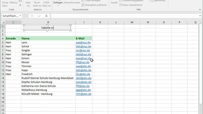Screen dimensions: 203x114
Task: Open the ccc@xyz.de email link
Action: [x=83, y=50]
